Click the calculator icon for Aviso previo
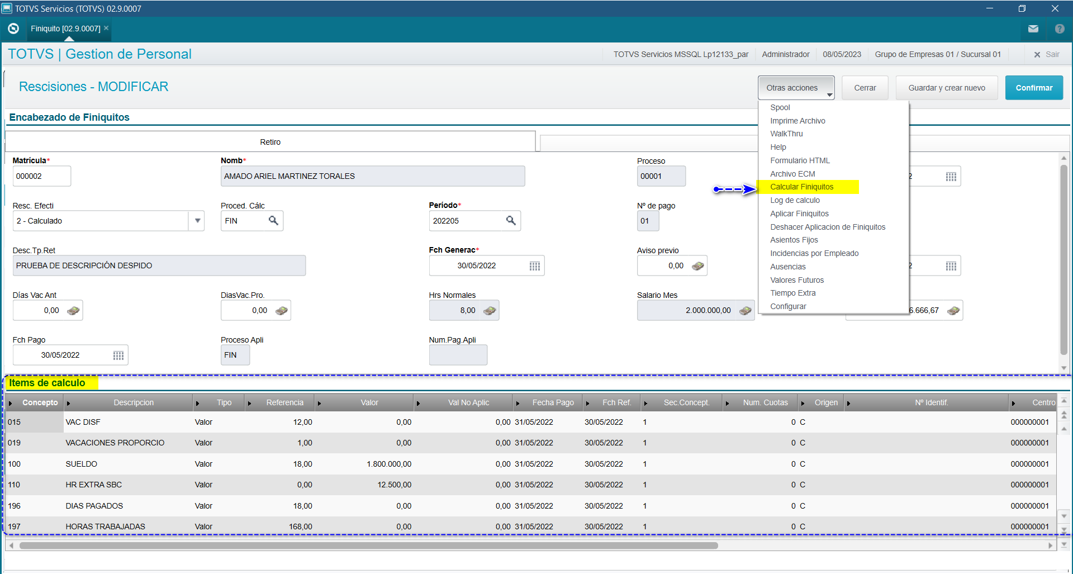 point(697,266)
